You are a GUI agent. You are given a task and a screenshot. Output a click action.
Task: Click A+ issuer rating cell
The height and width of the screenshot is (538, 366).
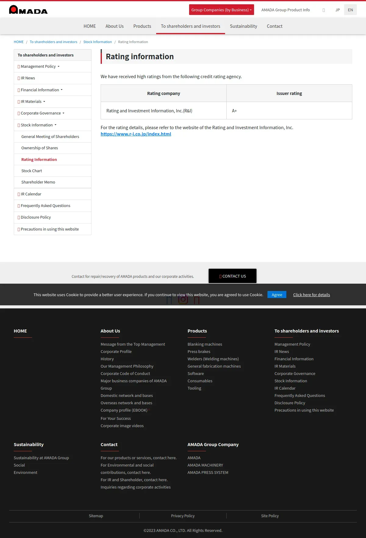click(x=289, y=111)
